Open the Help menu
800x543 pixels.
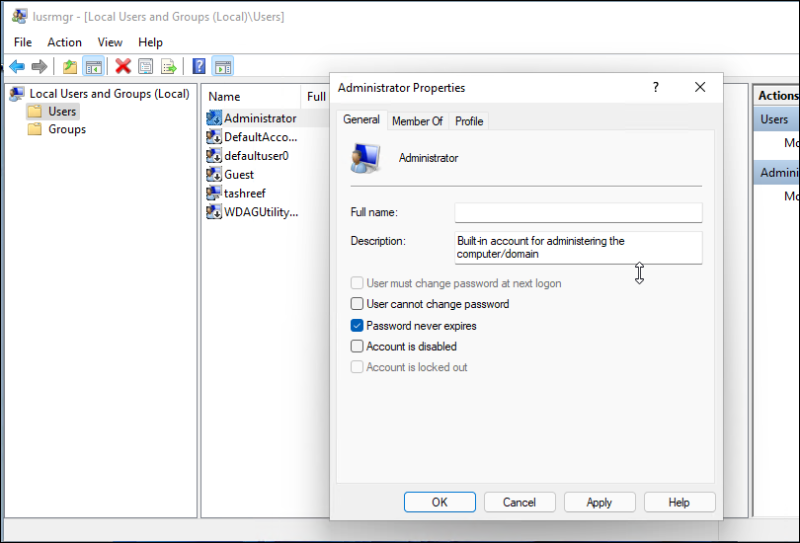[x=150, y=42]
